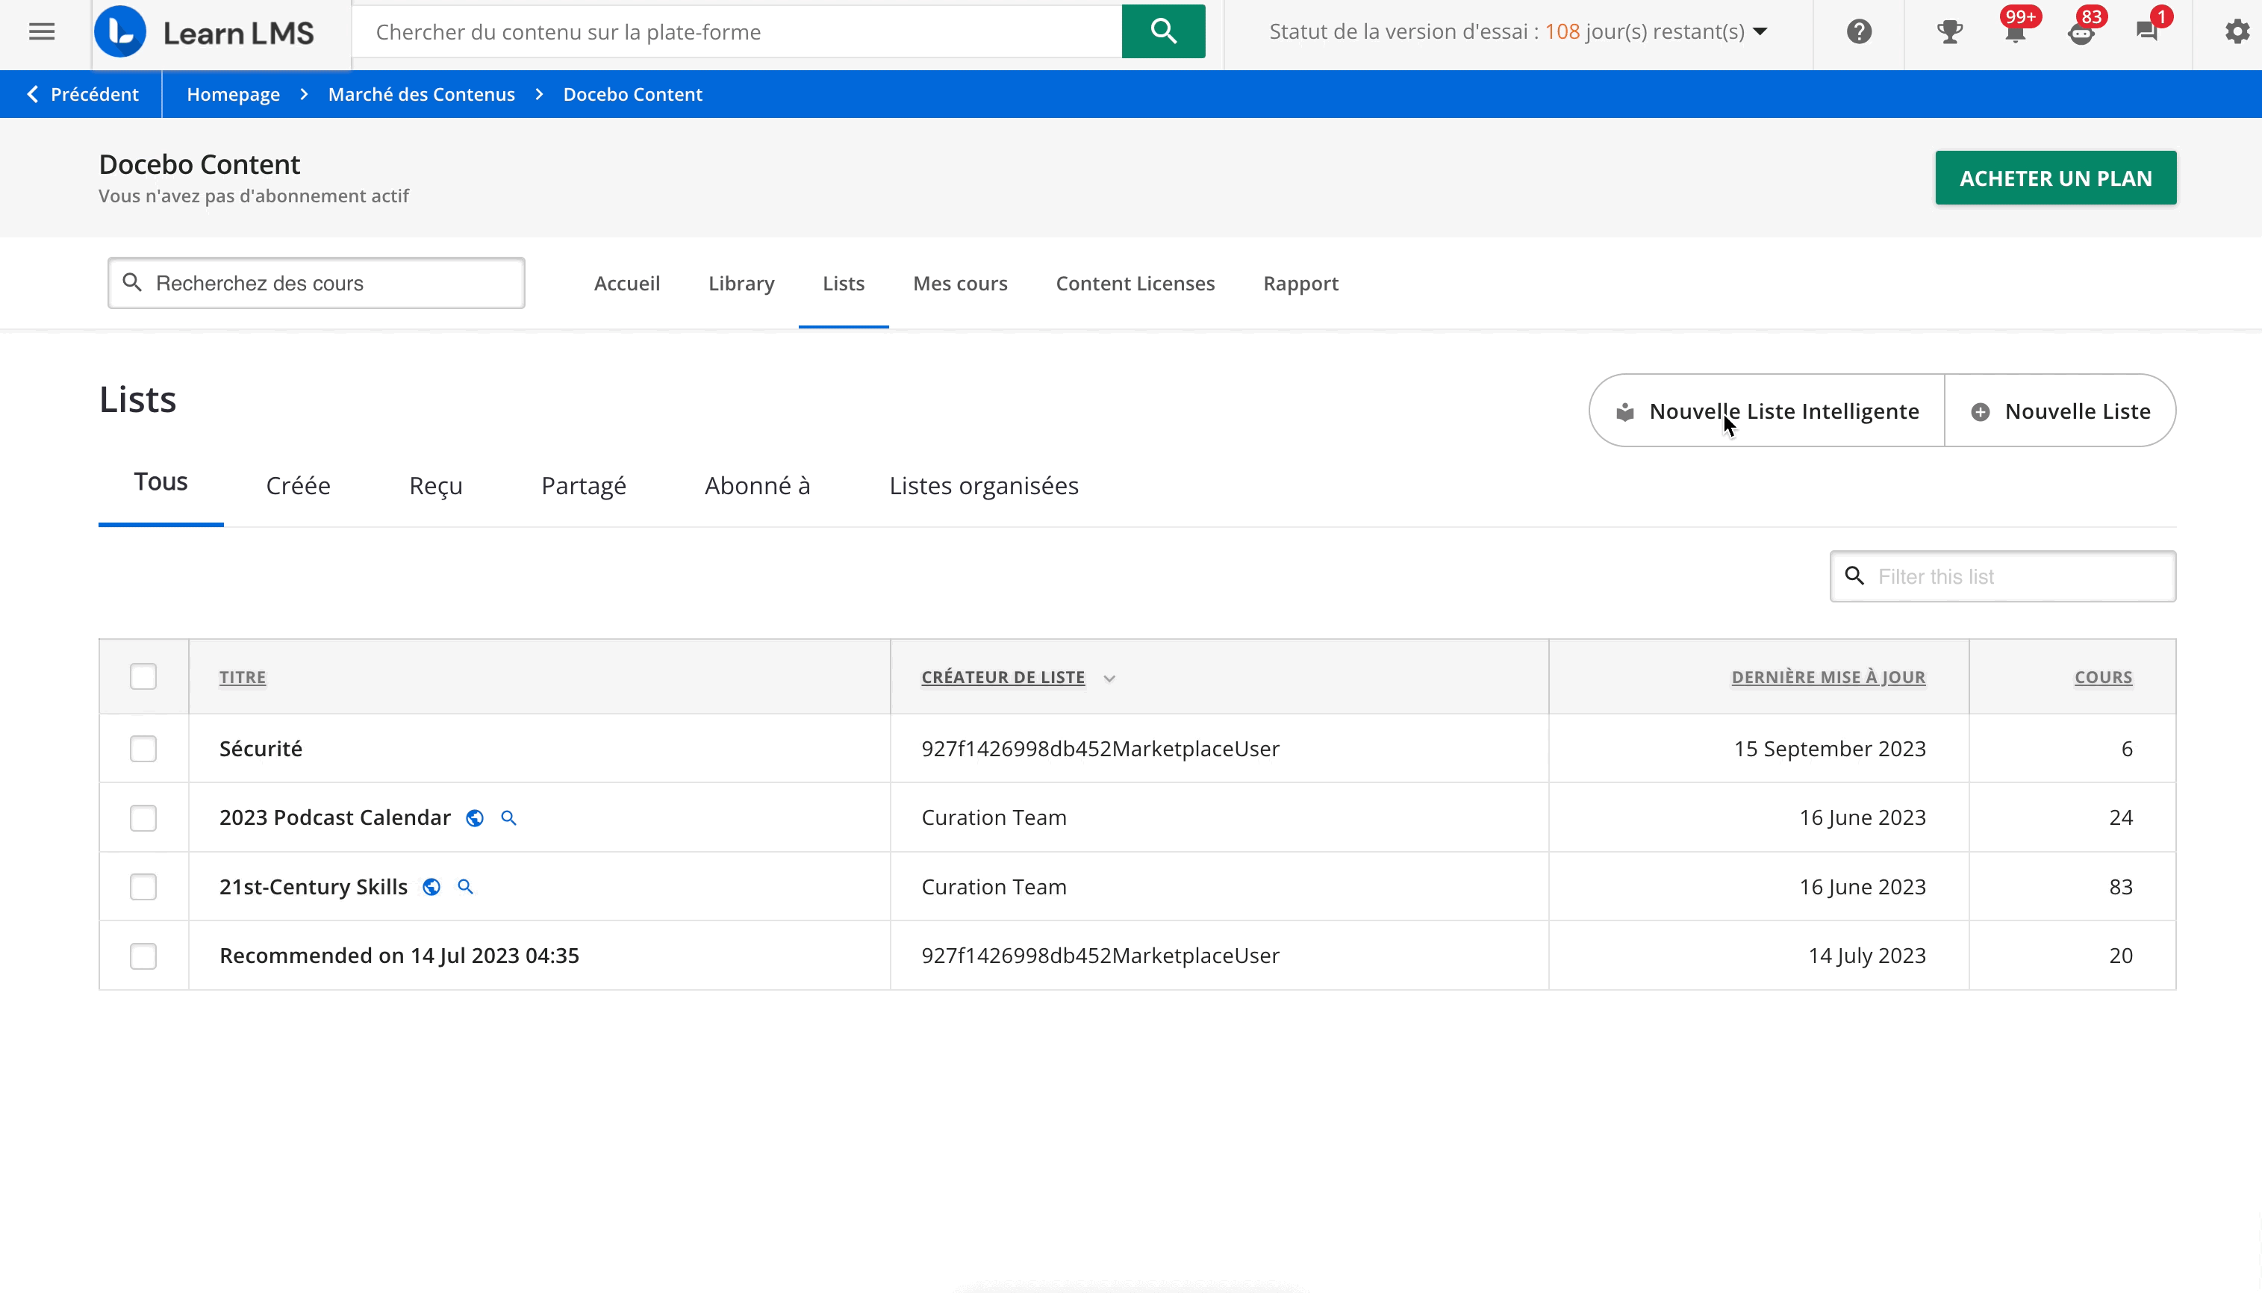Screen dimensions: 2262x1293
Task: Switch to the Library tab
Action: 741,283
